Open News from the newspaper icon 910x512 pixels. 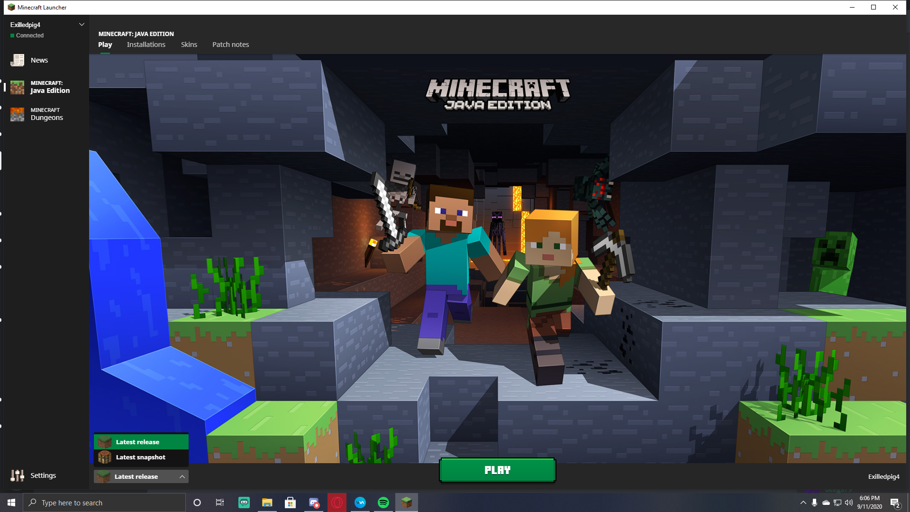(x=18, y=60)
